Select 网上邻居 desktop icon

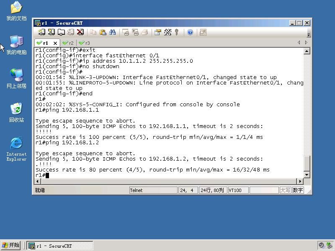point(16,79)
